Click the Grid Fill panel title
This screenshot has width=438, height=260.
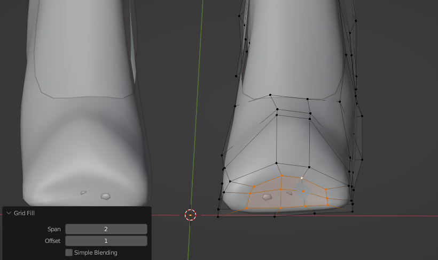tap(24, 213)
